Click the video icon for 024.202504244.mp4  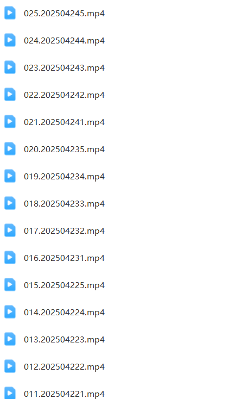pos(10,40)
